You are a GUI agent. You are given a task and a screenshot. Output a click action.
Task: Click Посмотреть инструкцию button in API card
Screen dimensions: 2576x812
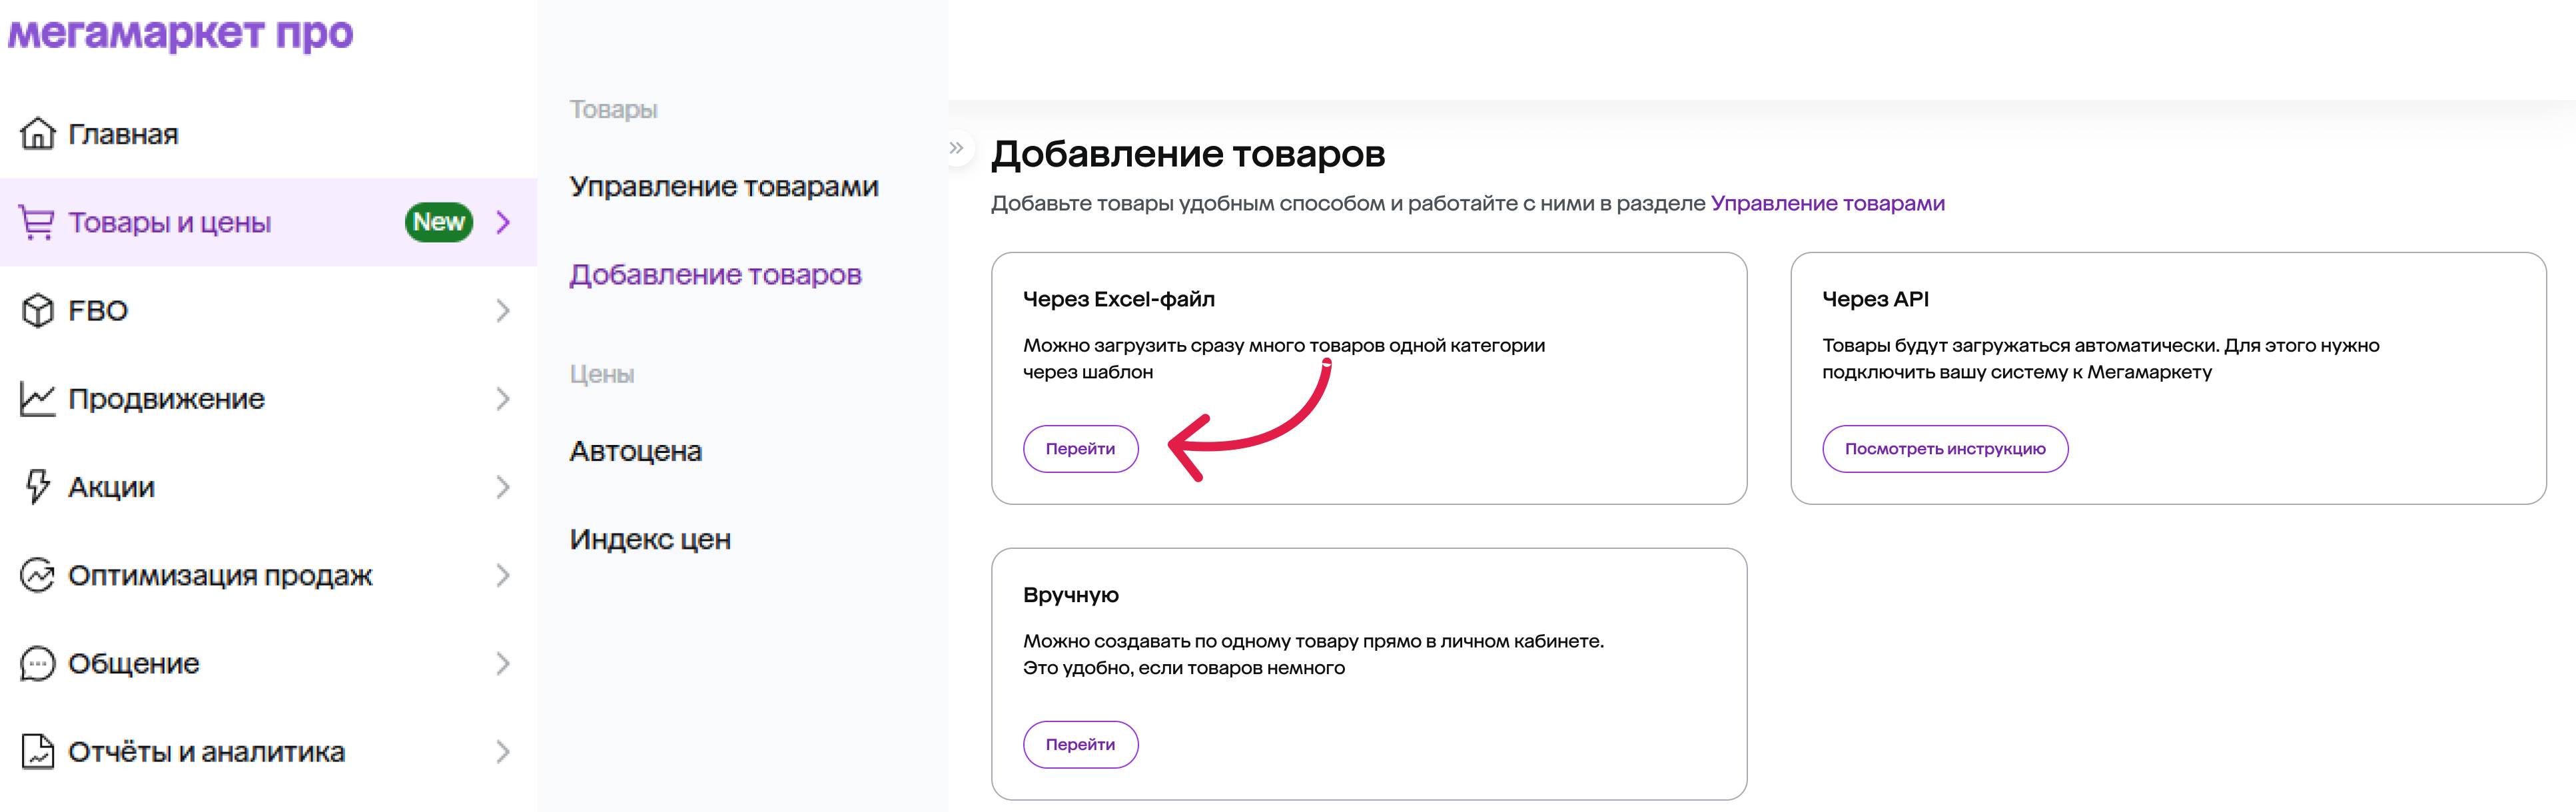1945,449
